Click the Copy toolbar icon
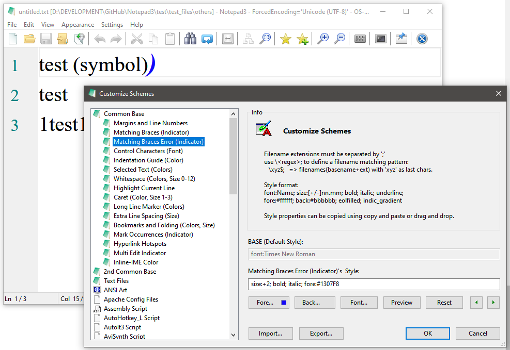The height and width of the screenshot is (350, 510). point(153,39)
